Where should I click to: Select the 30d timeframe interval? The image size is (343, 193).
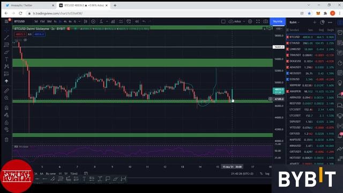(49, 21)
